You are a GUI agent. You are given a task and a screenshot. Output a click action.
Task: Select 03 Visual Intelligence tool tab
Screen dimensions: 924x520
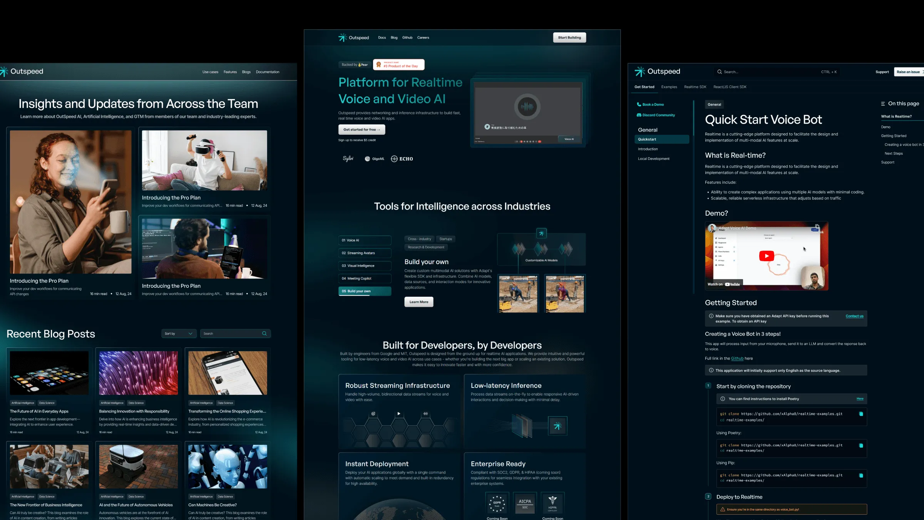pyautogui.click(x=365, y=266)
